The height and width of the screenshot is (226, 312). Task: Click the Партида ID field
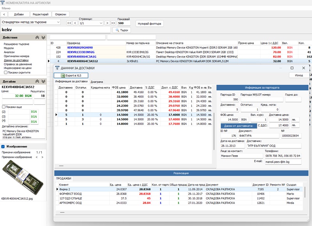click(229, 99)
